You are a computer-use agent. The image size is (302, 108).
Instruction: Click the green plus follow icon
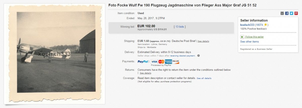pyautogui.click(x=242, y=37)
